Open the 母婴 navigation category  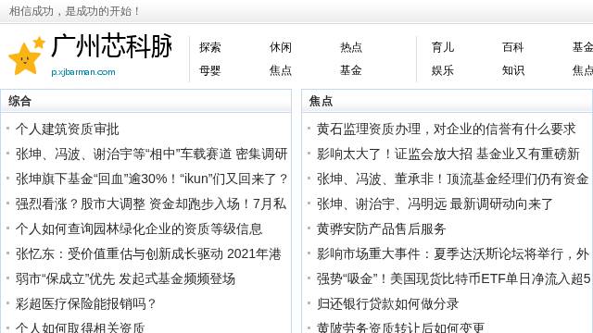pos(210,70)
